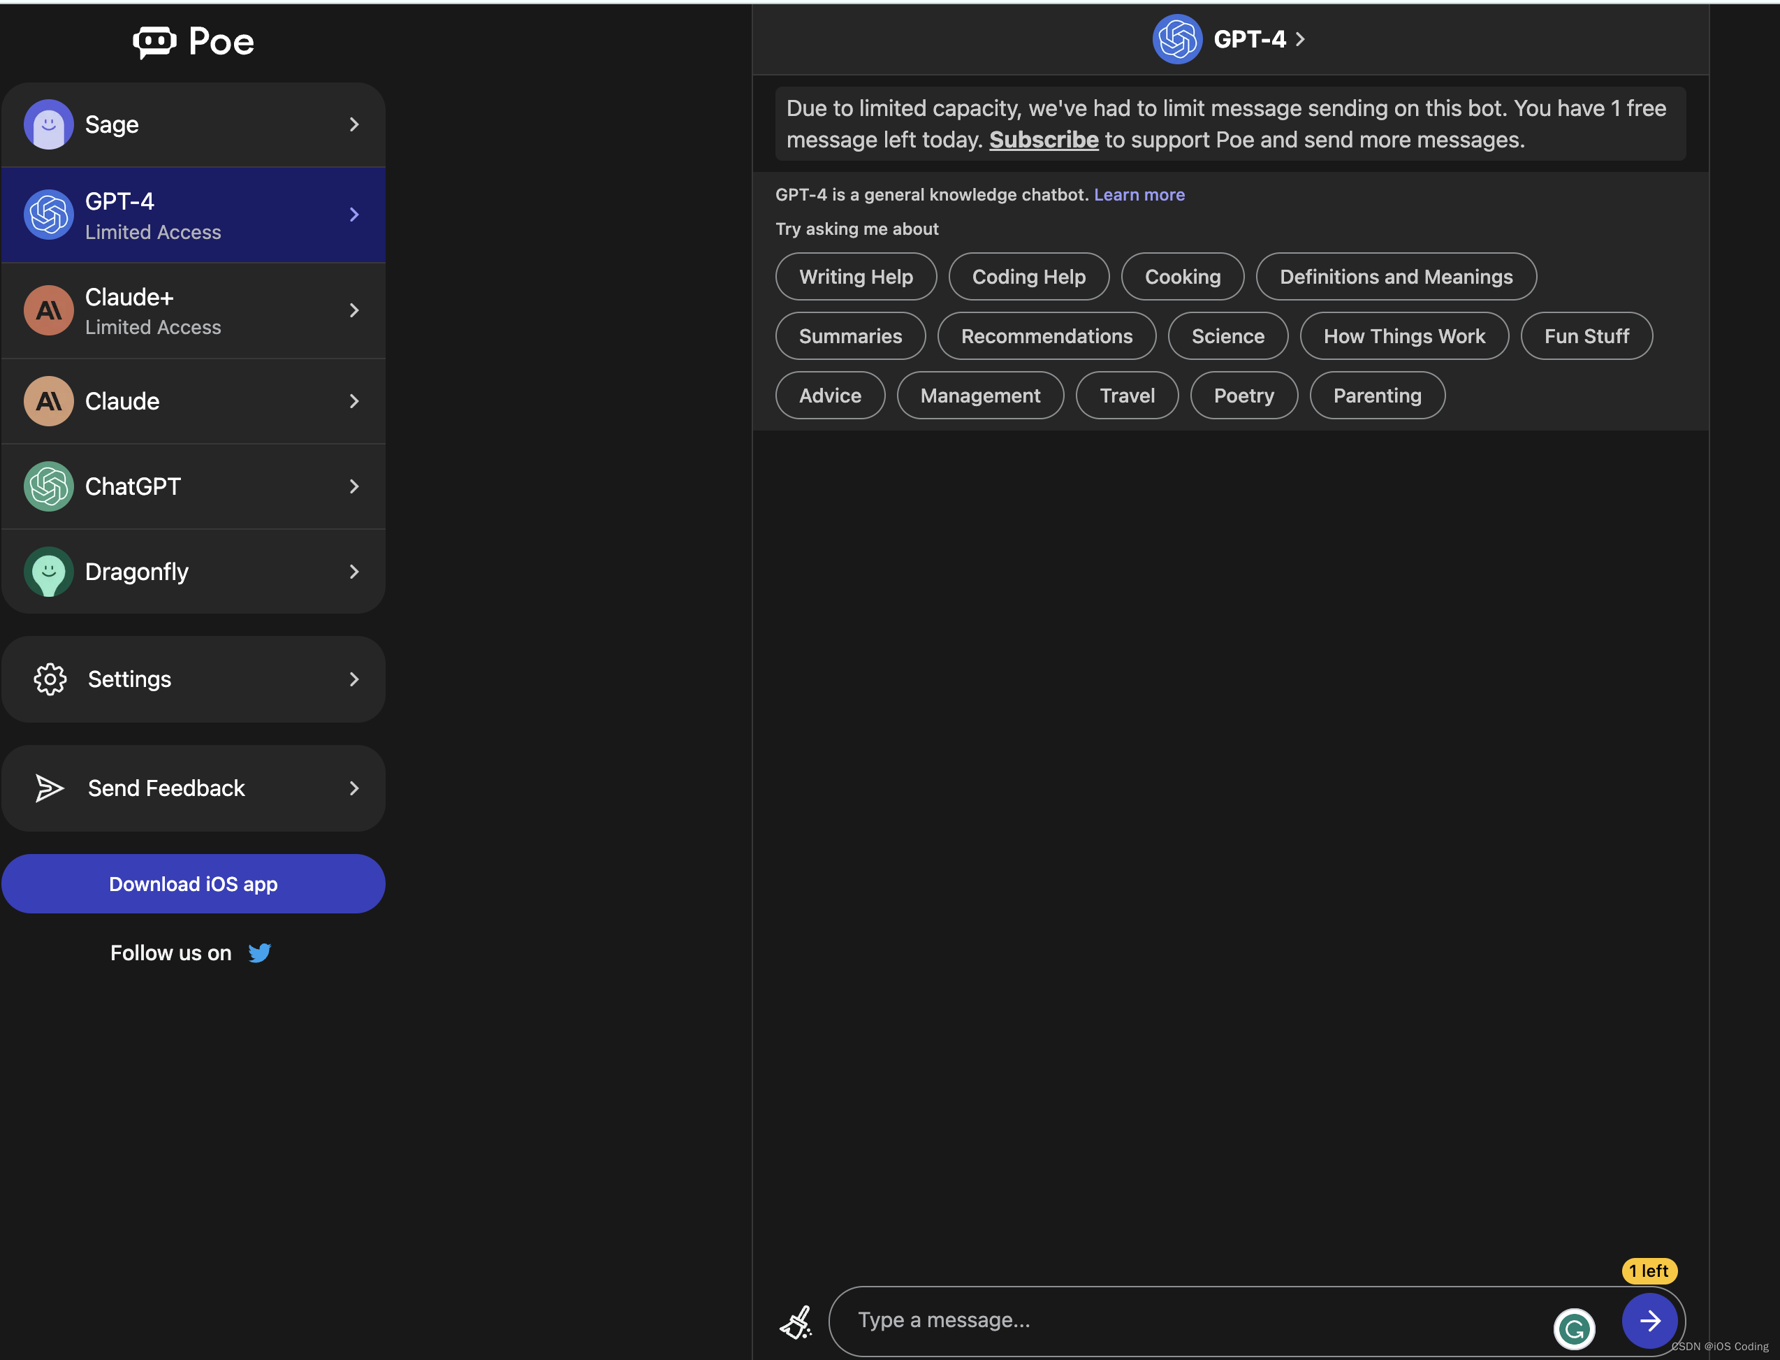The image size is (1780, 1360).
Task: Click the clear conversation broom icon
Action: click(x=796, y=1322)
